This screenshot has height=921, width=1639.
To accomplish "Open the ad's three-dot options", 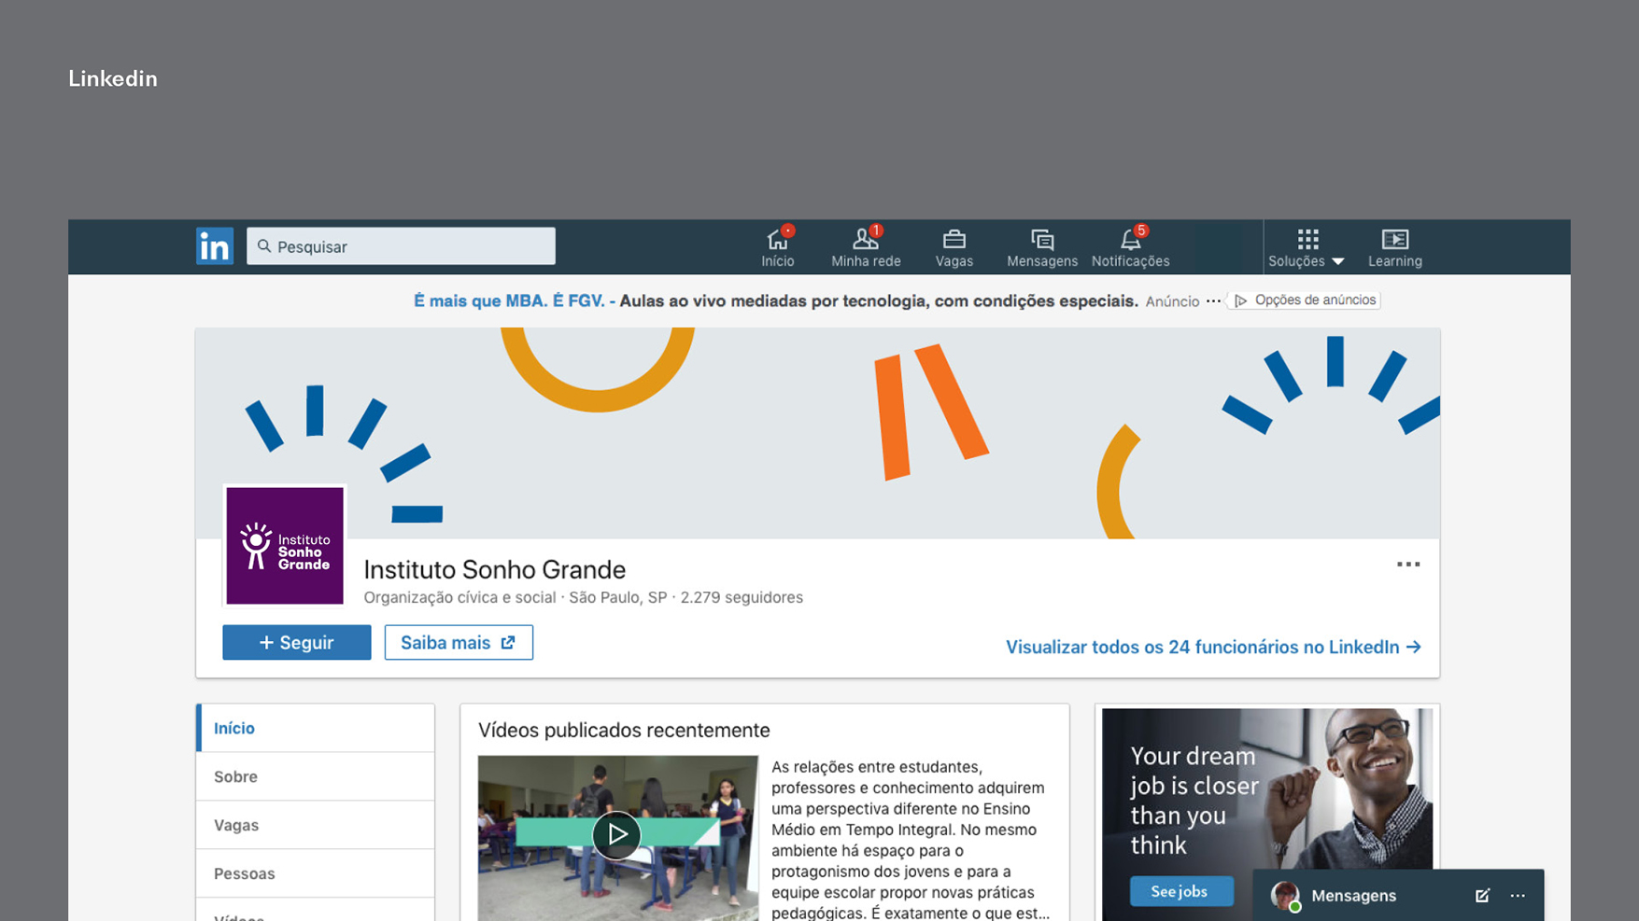I will [1213, 300].
